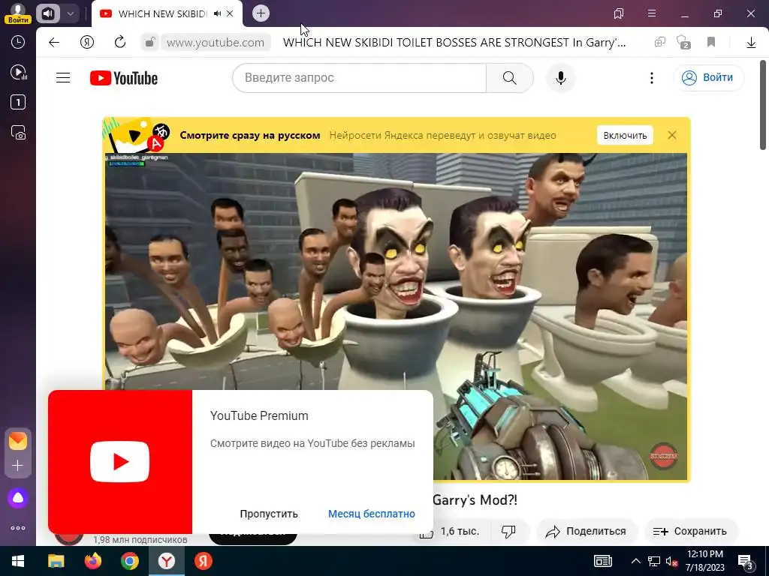
Task: Click Месяц бесплатно in the Premium popup
Action: (x=371, y=514)
